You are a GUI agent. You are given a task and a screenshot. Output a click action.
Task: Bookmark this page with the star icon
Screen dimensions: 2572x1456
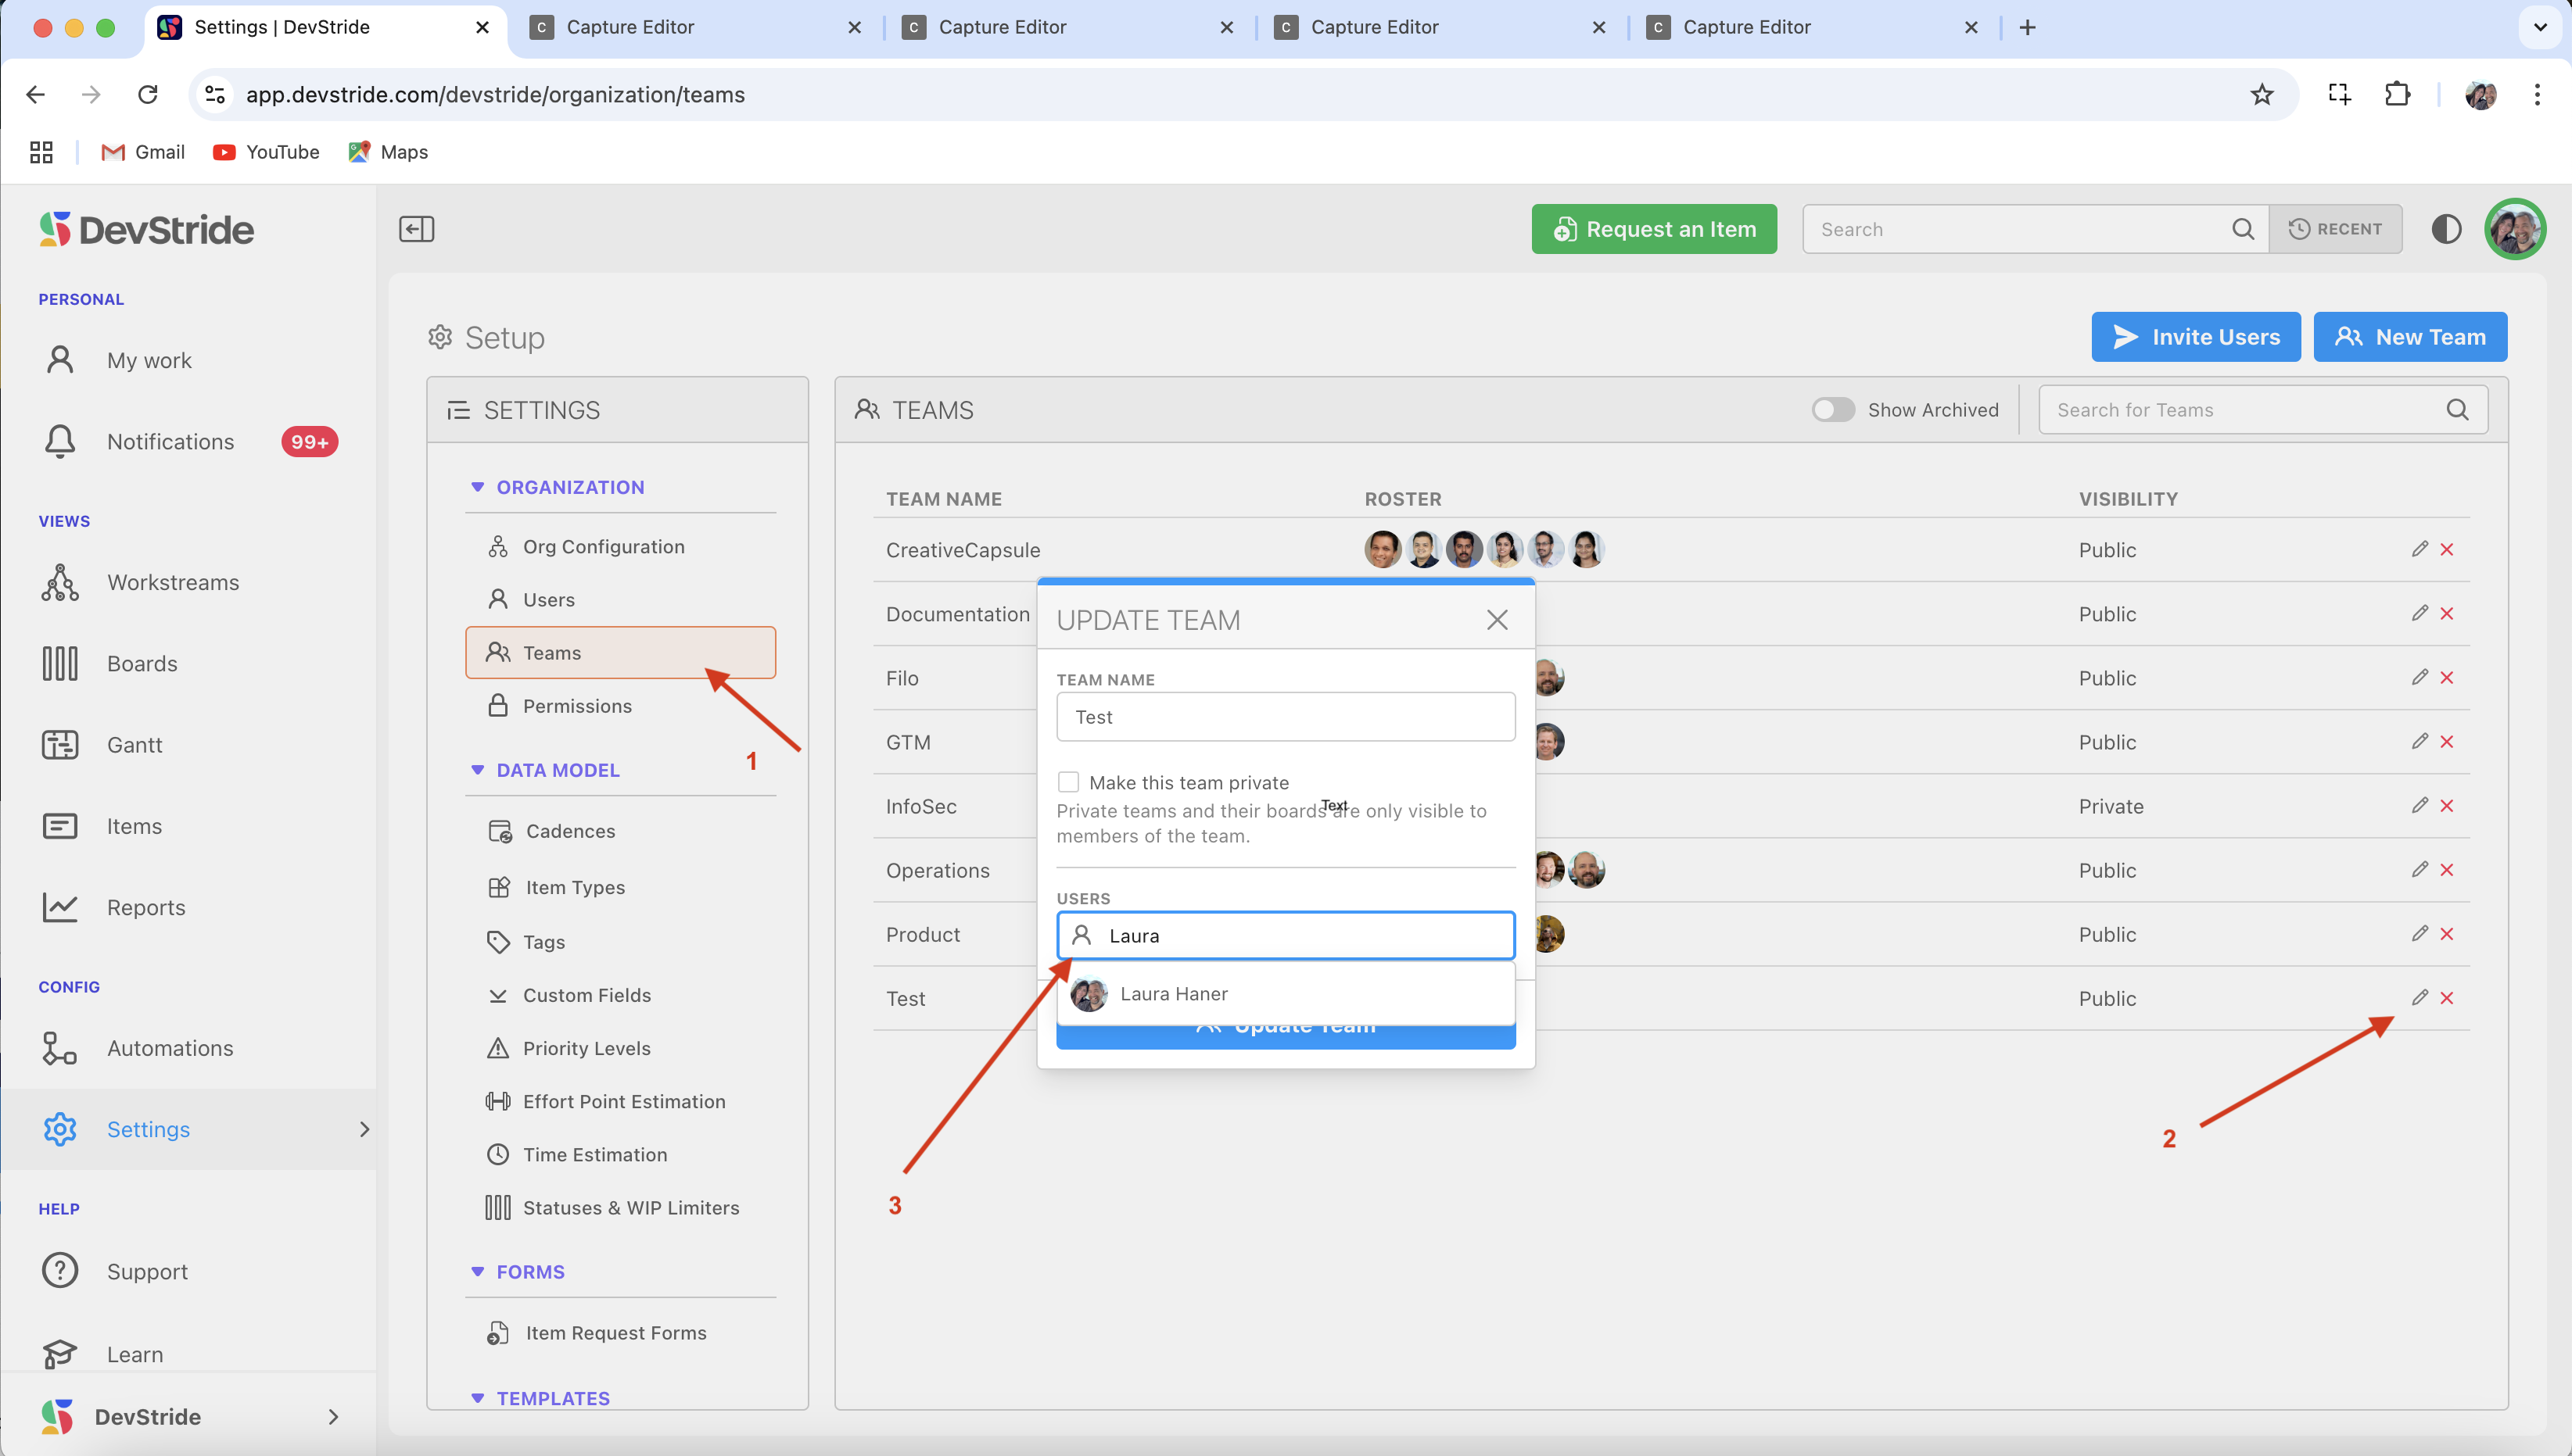point(2261,95)
